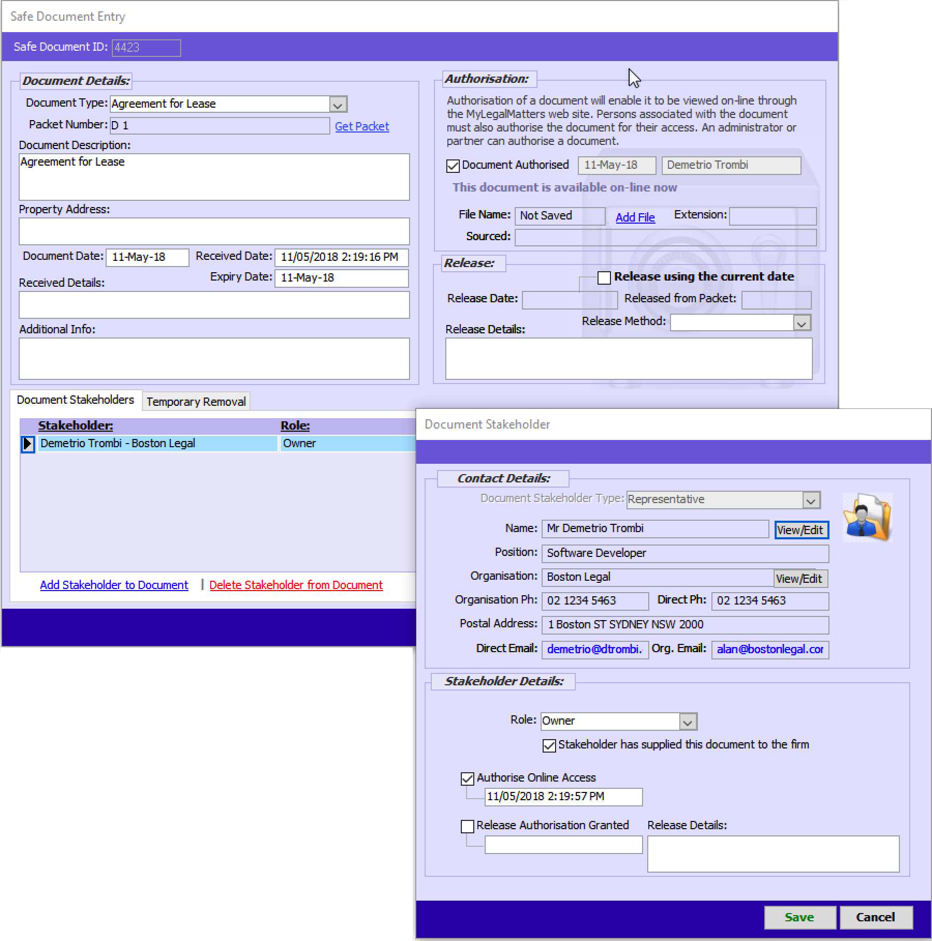Click the authorised date 11-May-18 field

point(617,166)
